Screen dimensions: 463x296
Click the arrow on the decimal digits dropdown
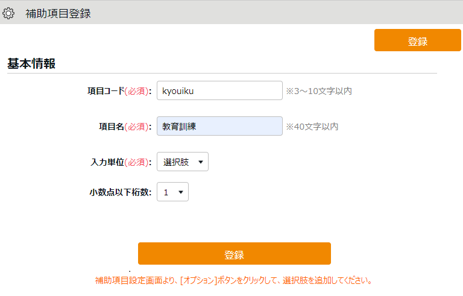pos(181,192)
